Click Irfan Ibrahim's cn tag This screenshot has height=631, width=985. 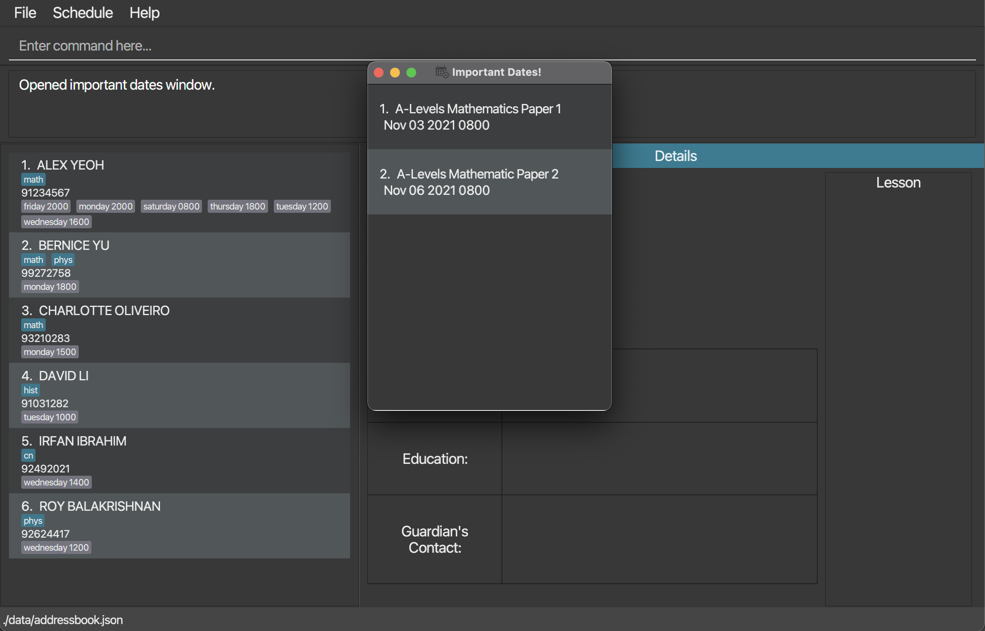pos(28,455)
